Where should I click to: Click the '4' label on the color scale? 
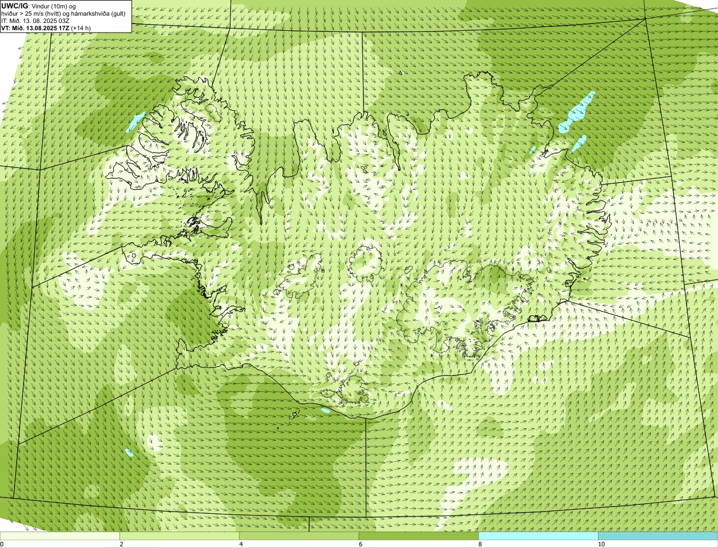[x=241, y=544]
